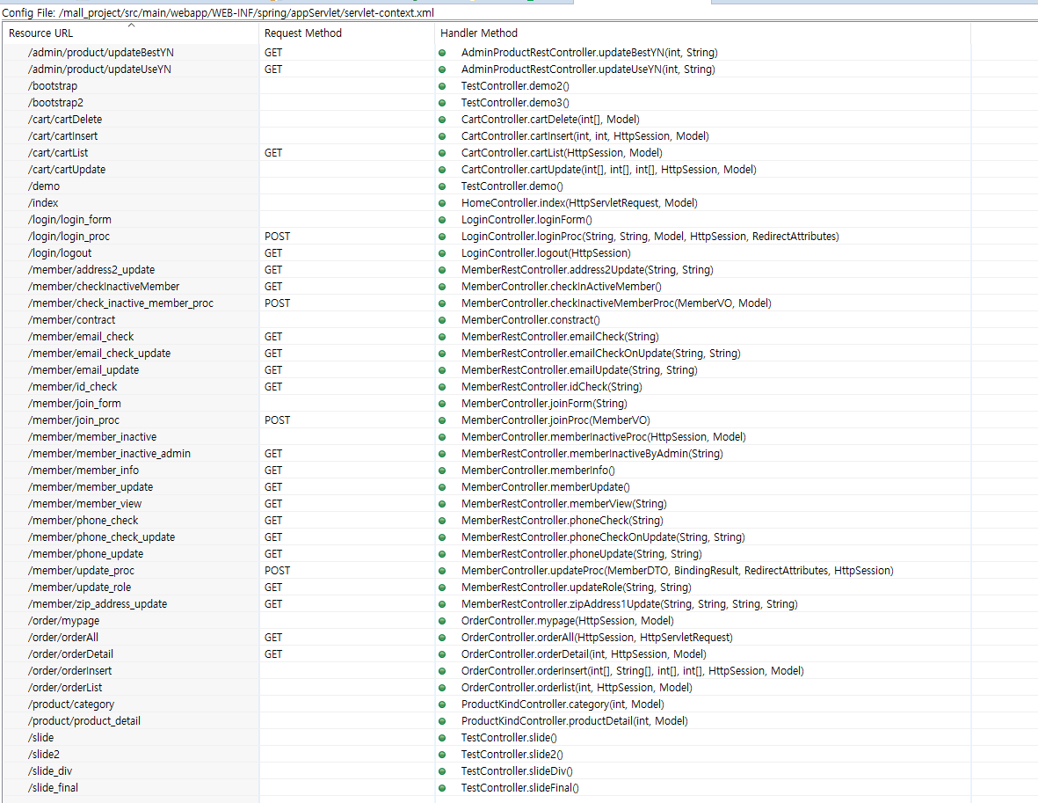Image resolution: width=1038 pixels, height=803 pixels.
Task: Click green icon beside TestController.demo3()
Action: [442, 103]
